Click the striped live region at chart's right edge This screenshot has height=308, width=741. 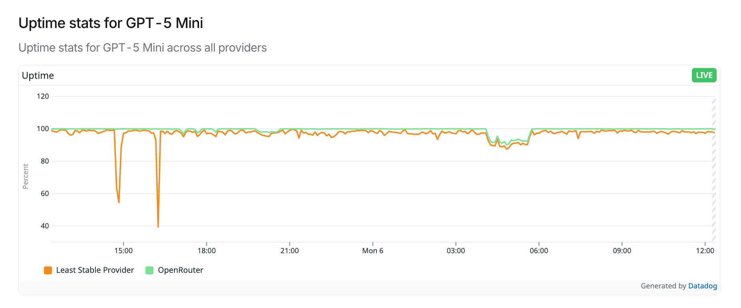tap(713, 168)
